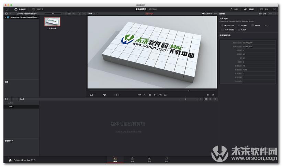
Task: Click the far-right top-bar monitor icon
Action: click(x=274, y=9)
